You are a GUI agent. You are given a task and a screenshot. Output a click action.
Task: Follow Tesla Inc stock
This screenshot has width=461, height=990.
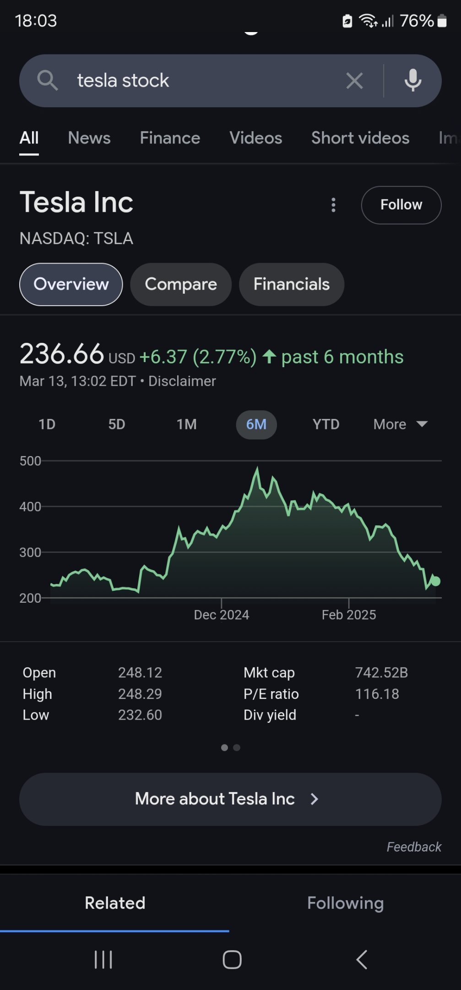pos(401,205)
